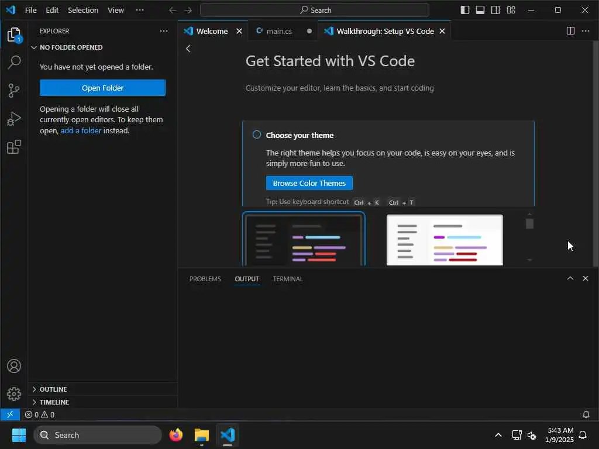This screenshot has width=599, height=449.
Task: Show hidden system tray icons
Action: (x=498, y=435)
